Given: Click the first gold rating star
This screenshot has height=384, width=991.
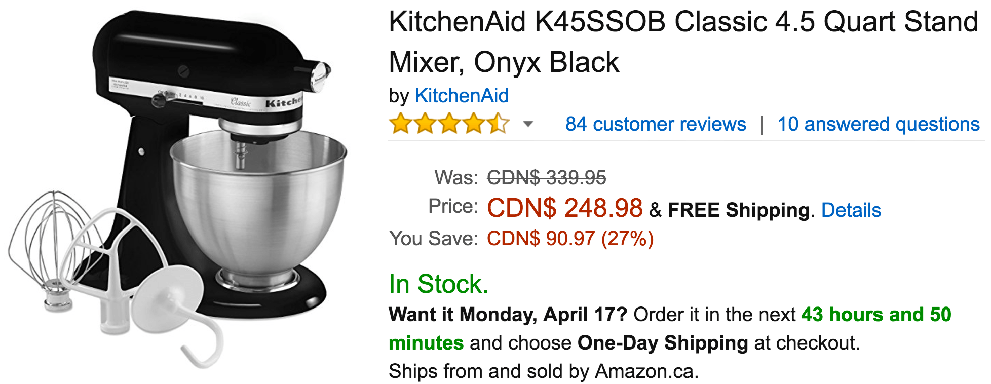Looking at the screenshot, I should click(400, 124).
